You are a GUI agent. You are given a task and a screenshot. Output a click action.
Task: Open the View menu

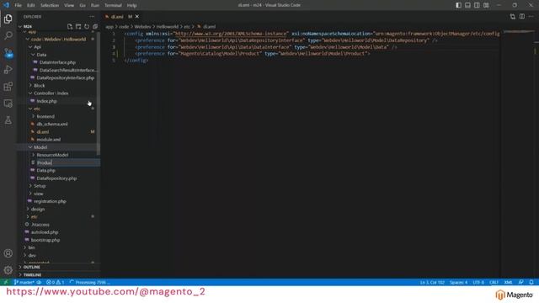tap(69, 5)
